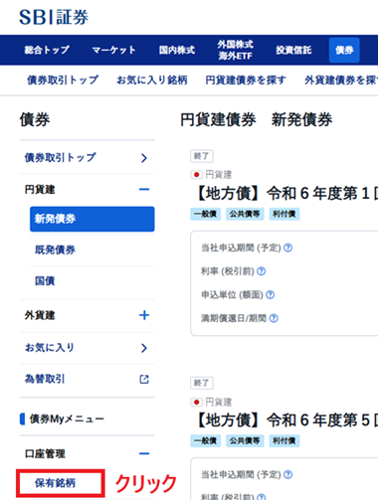The height and width of the screenshot is (500, 378).
Task: Click the help icon beside second bond's 当社申込期間 (予定)
Action: click(288, 474)
